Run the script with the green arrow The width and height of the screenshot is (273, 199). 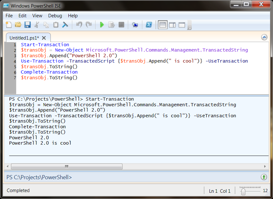102,25
